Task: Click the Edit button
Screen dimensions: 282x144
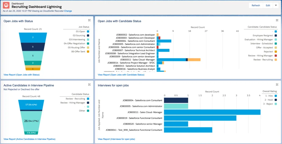Action: click(x=268, y=6)
